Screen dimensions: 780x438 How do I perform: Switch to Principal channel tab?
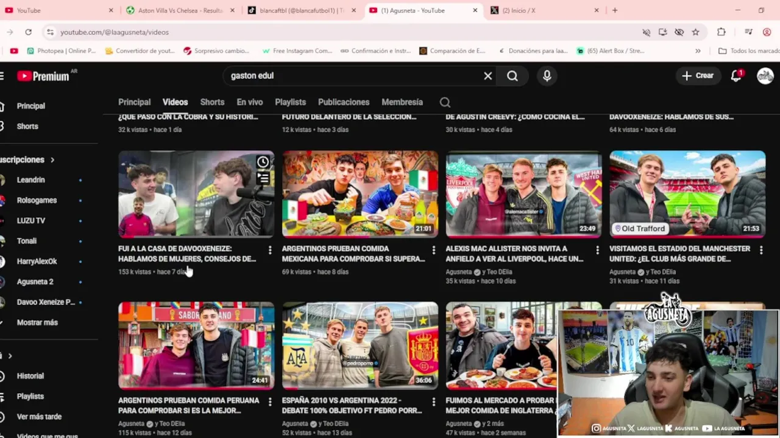(x=134, y=102)
